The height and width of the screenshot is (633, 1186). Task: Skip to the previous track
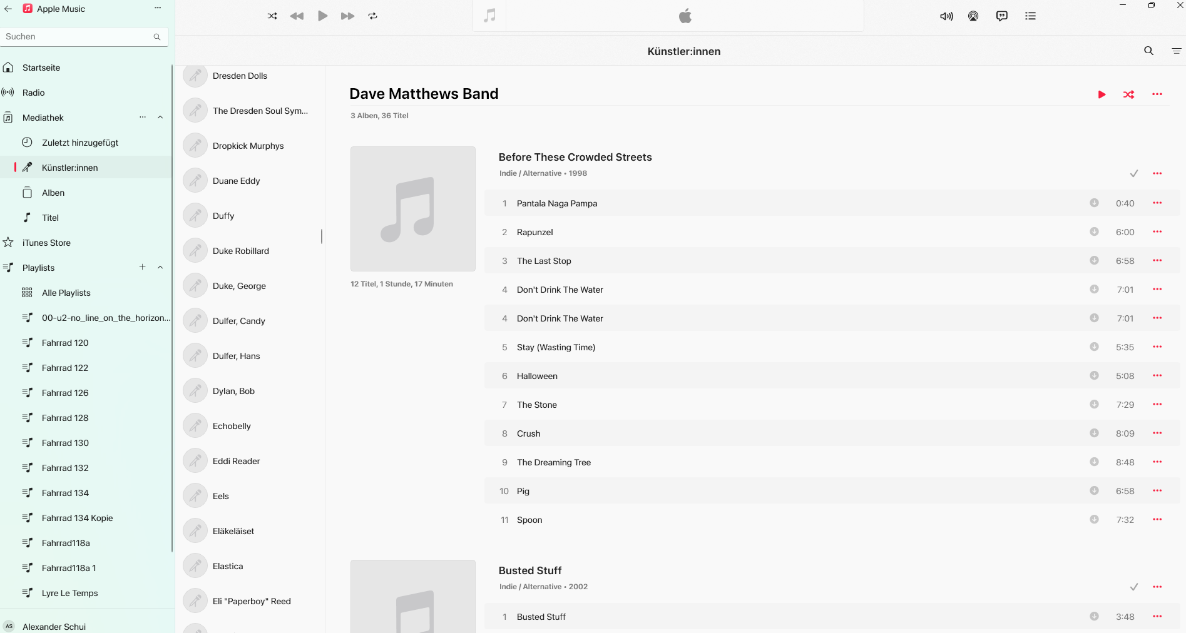[297, 16]
